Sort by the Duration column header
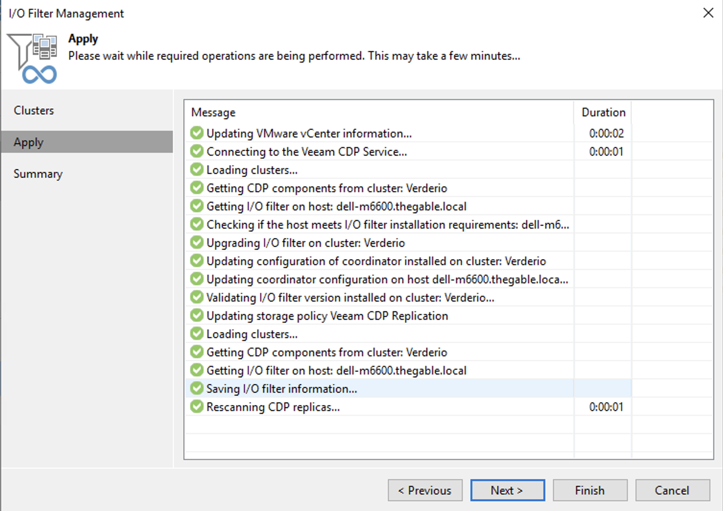Image resolution: width=723 pixels, height=511 pixels. pyautogui.click(x=603, y=112)
